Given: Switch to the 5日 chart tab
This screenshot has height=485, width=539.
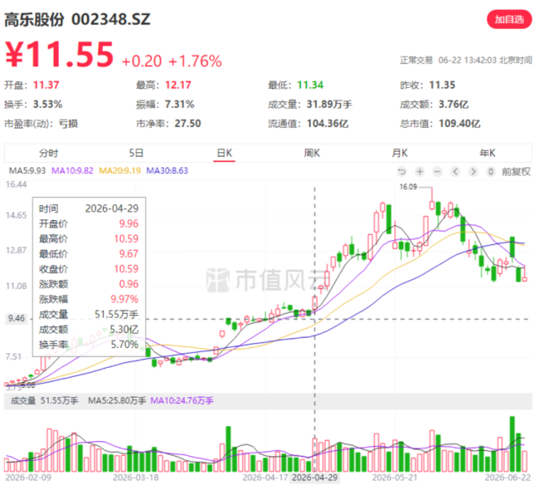Looking at the screenshot, I should (136, 153).
